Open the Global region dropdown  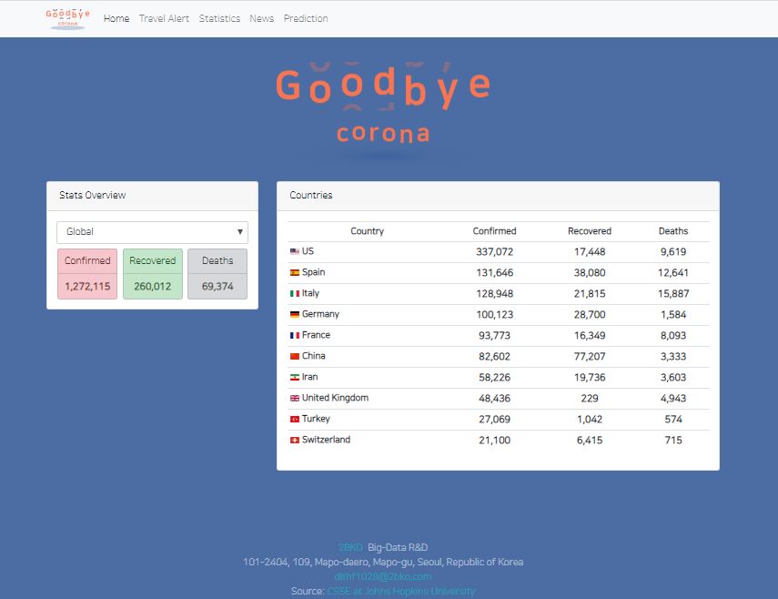click(x=152, y=232)
